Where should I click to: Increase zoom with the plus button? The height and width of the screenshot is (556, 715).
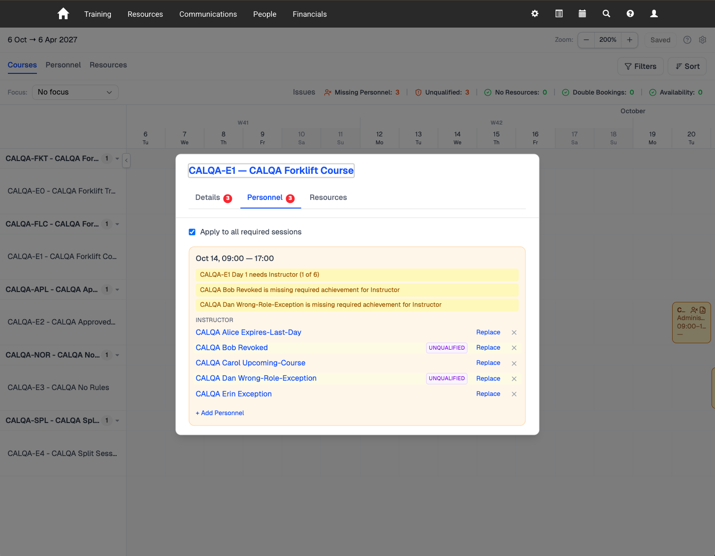pyautogui.click(x=629, y=40)
